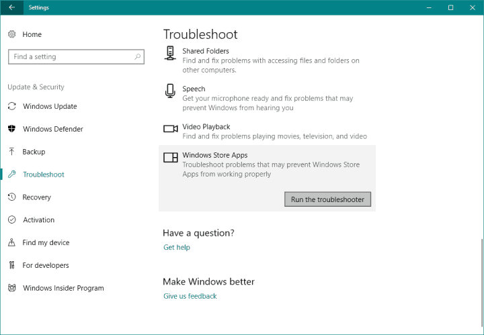Click the Speech microphone icon
This screenshot has height=335, width=484.
pos(170,91)
